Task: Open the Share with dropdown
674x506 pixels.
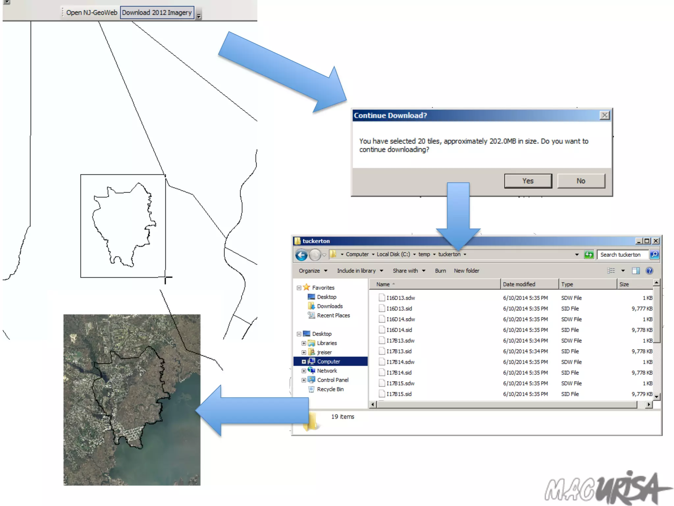Action: coord(409,271)
